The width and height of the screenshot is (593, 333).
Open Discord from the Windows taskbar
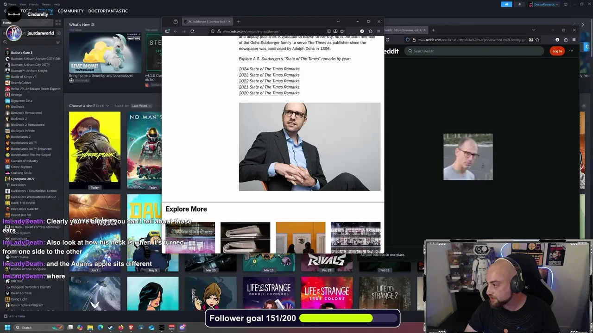[182, 327]
